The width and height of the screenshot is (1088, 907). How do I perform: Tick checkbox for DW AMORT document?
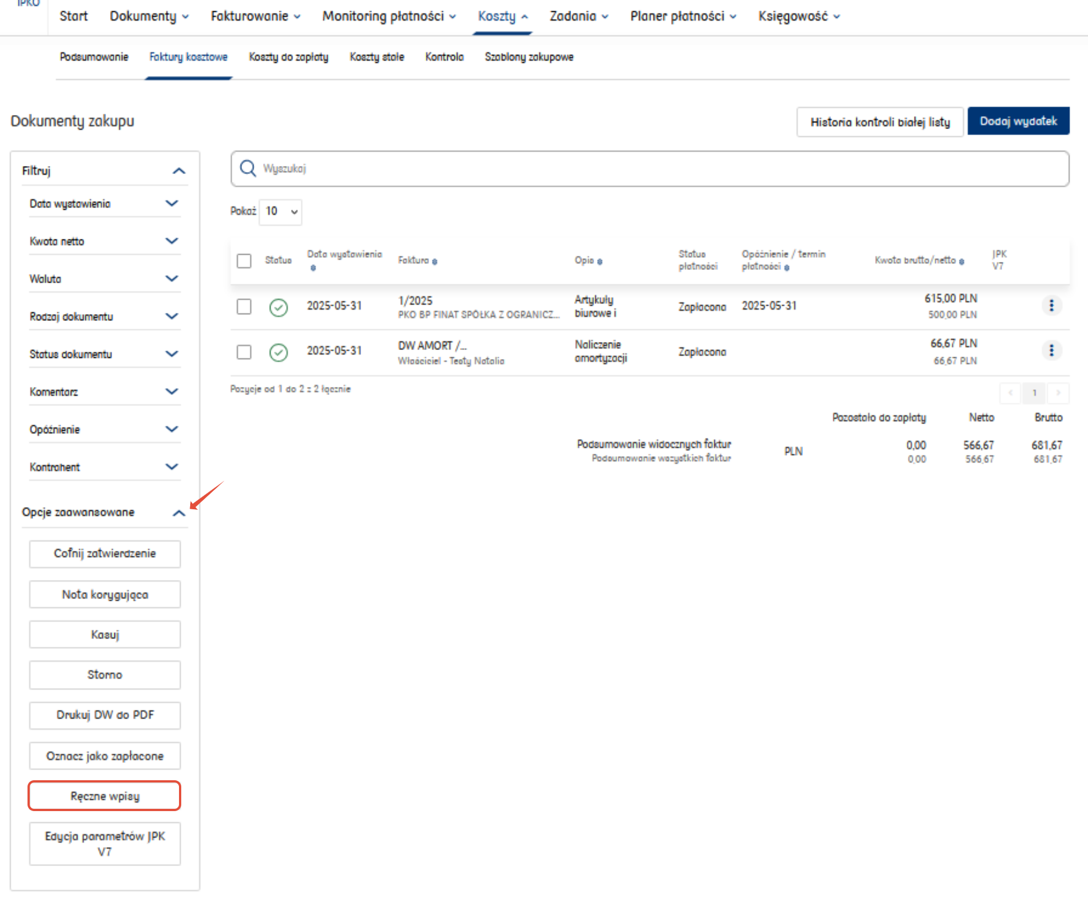point(244,352)
